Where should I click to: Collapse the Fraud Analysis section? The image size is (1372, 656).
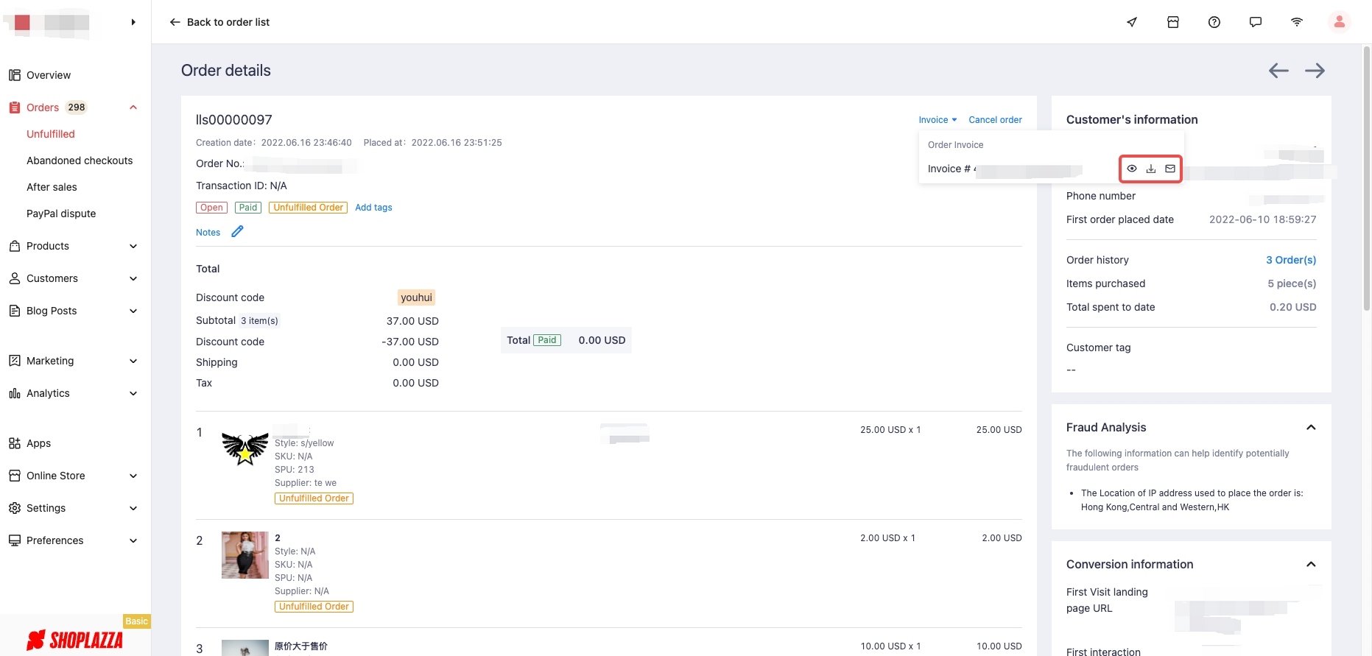coord(1311,428)
